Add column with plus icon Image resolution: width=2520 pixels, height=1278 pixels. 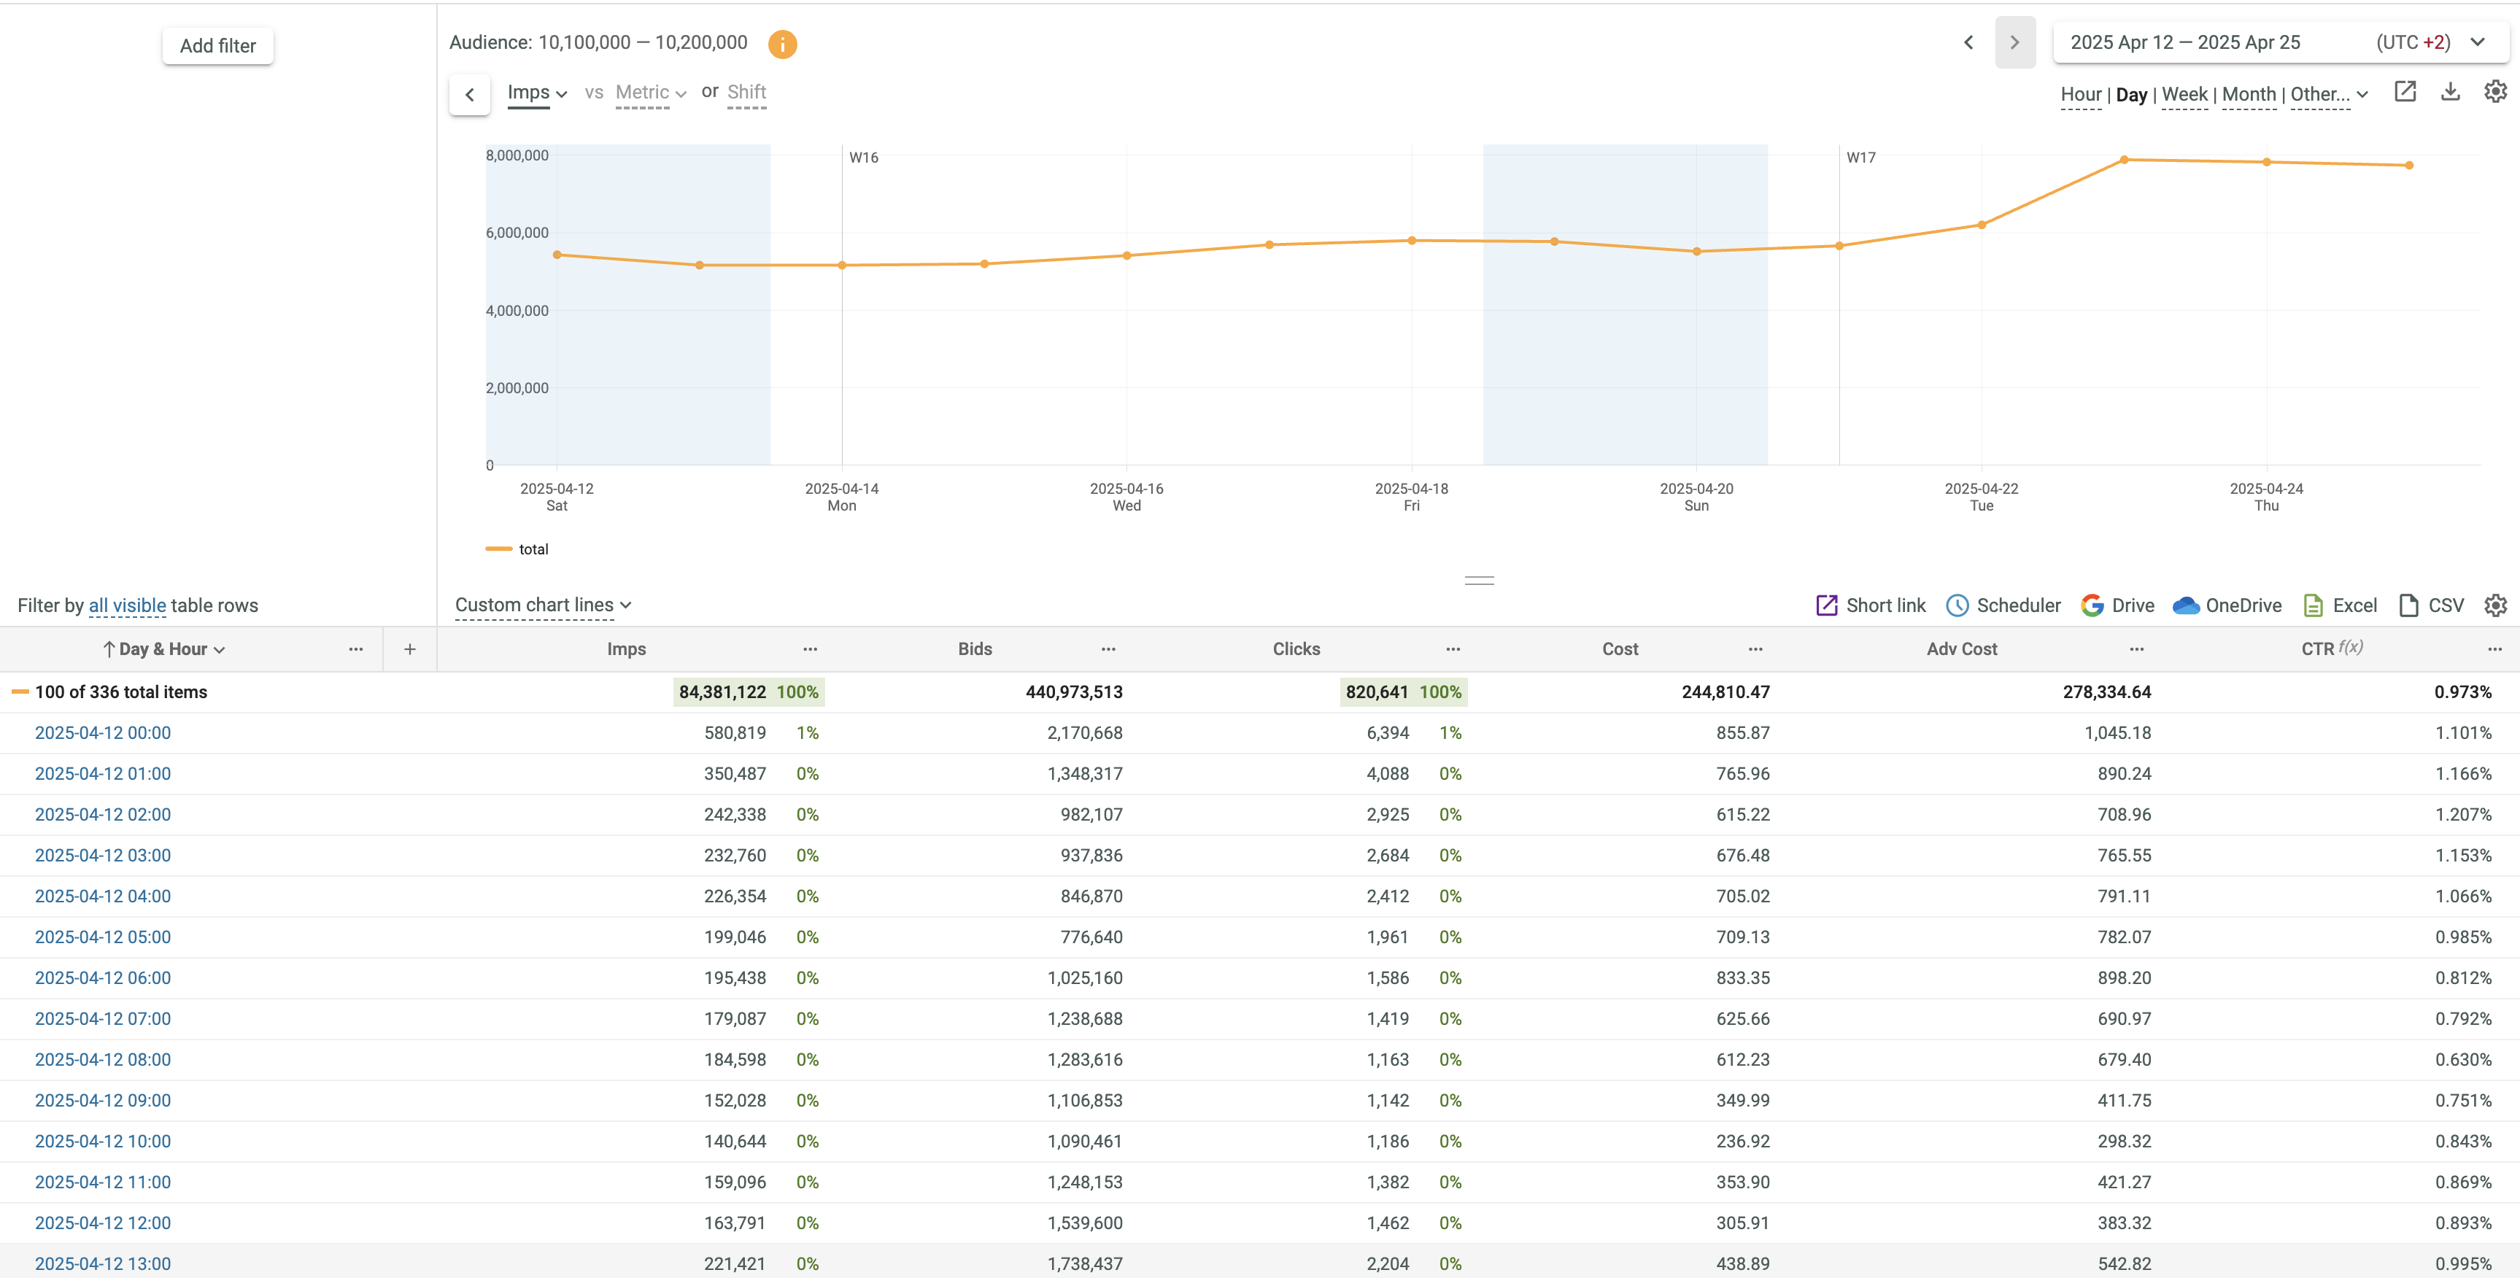click(410, 649)
